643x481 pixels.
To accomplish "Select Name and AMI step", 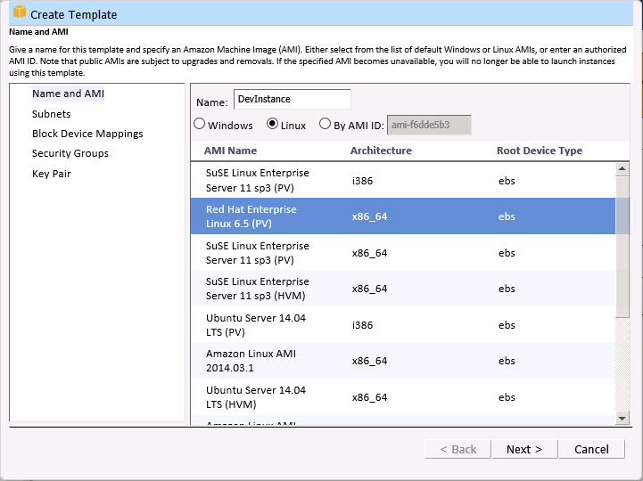I will [x=68, y=94].
